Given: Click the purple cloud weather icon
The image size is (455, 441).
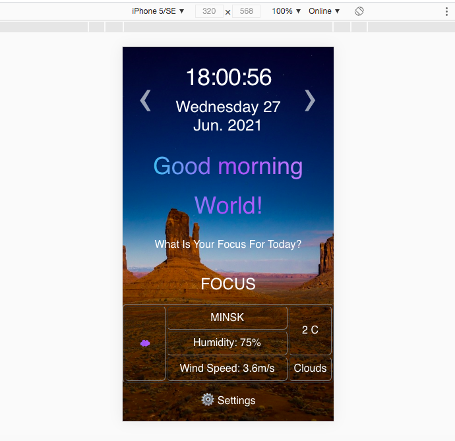Looking at the screenshot, I should tap(145, 343).
